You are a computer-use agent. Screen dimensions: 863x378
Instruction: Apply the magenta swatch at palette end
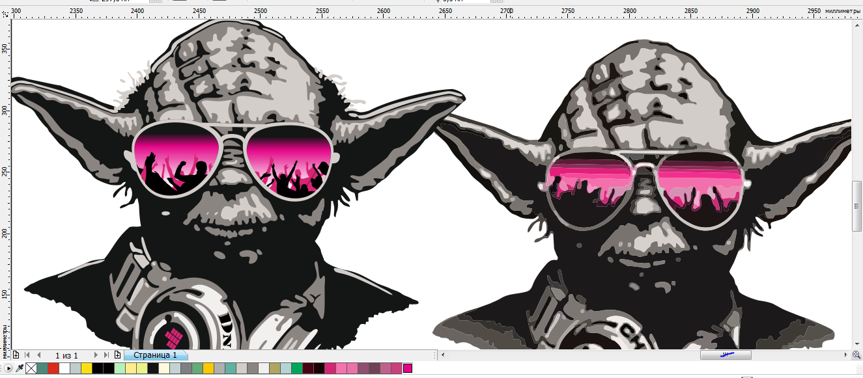(408, 368)
